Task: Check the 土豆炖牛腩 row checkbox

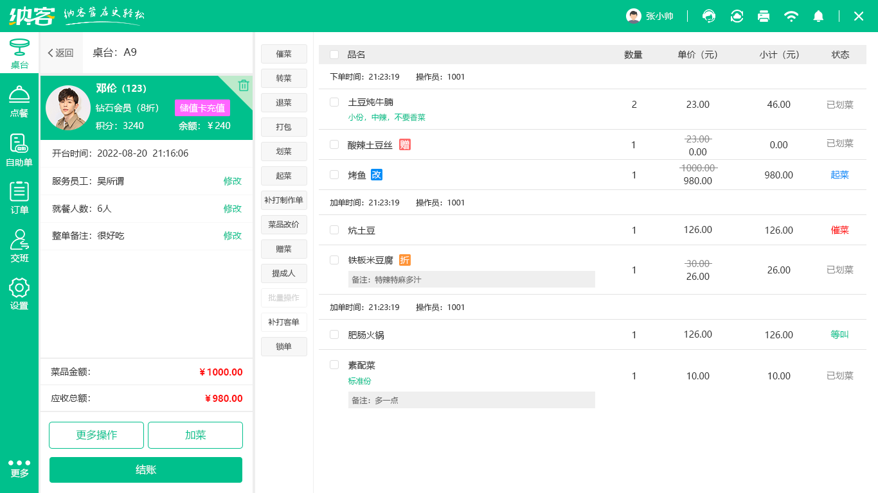Action: tap(334, 102)
